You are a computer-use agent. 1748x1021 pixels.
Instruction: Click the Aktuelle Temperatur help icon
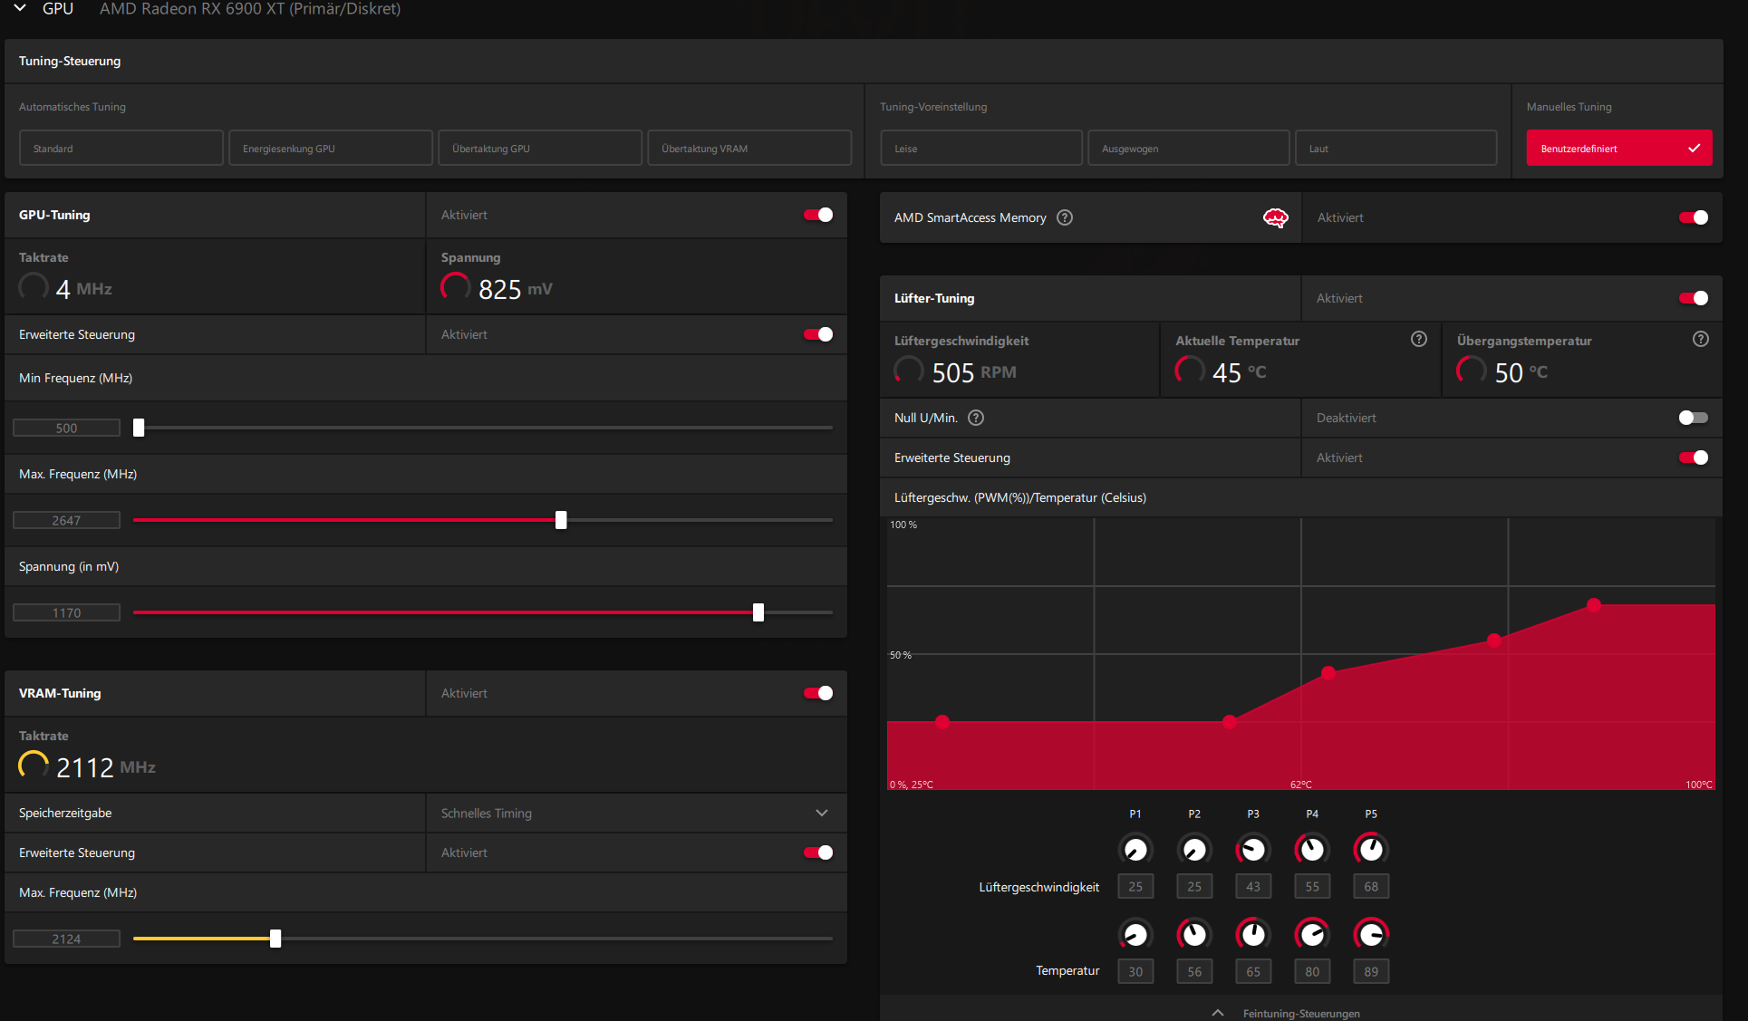tap(1418, 339)
